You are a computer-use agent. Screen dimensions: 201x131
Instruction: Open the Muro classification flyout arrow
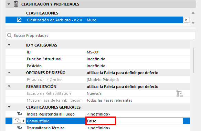pos(186,20)
